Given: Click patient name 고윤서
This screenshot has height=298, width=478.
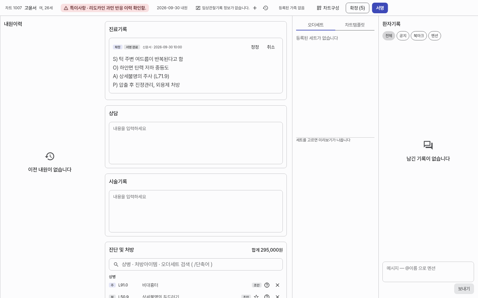Looking at the screenshot, I should (31, 8).
